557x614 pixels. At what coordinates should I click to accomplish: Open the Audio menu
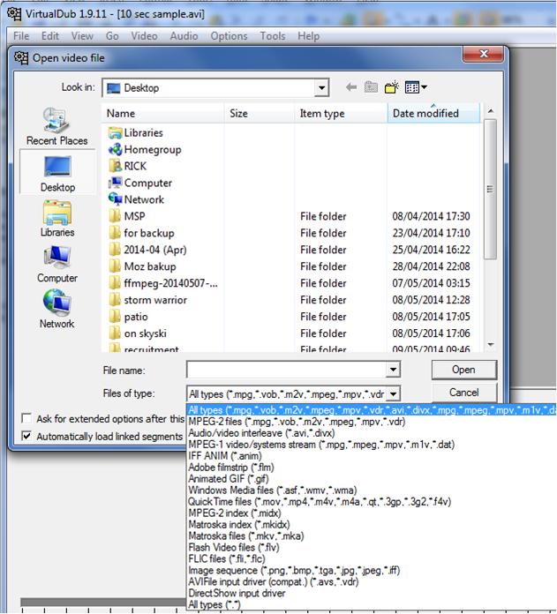[x=184, y=36]
